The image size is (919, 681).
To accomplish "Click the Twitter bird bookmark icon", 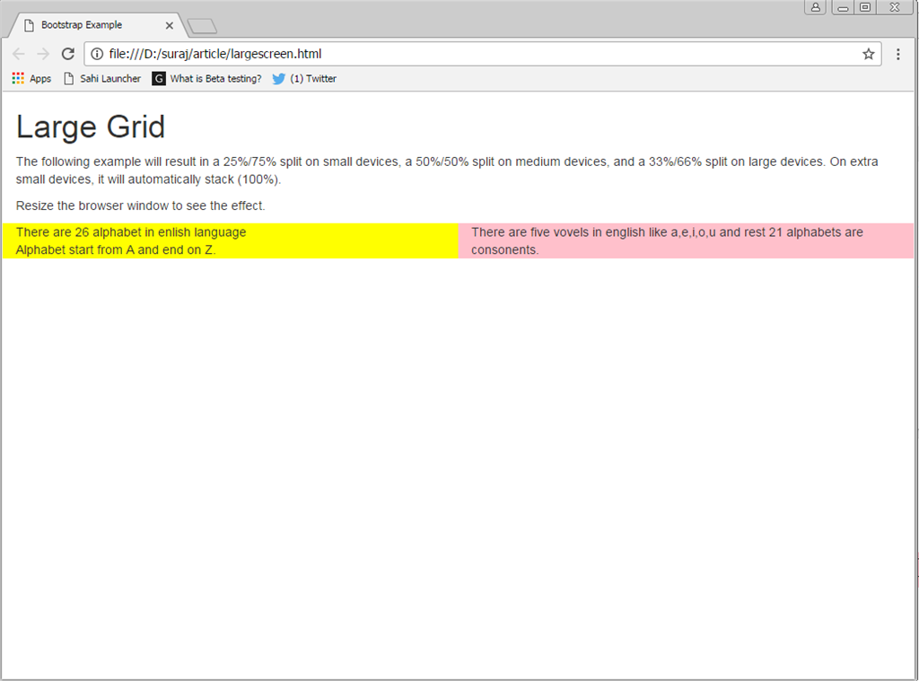I will point(279,79).
